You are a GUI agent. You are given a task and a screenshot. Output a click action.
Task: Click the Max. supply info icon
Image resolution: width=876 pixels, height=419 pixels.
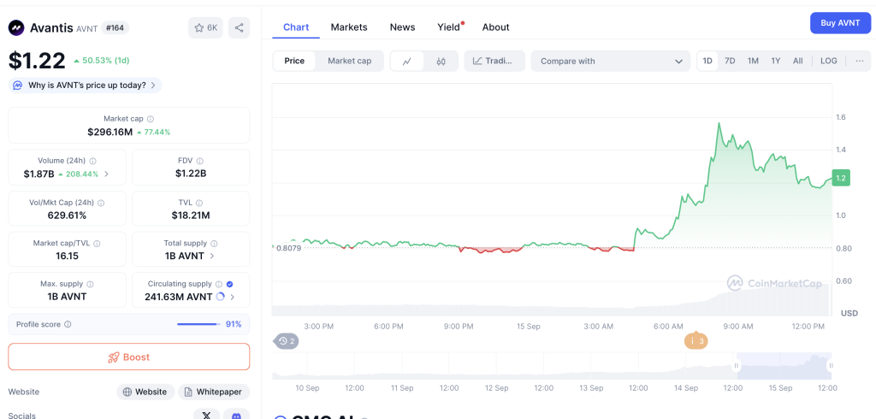click(91, 285)
